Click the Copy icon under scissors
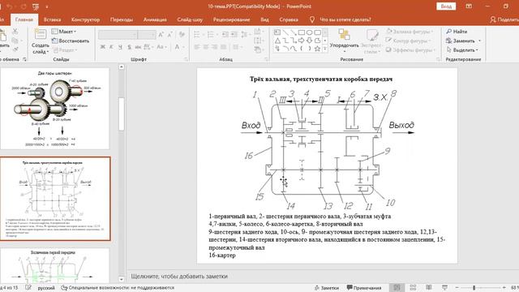Image resolution: width=519 pixels, height=292 pixels. click(15, 41)
